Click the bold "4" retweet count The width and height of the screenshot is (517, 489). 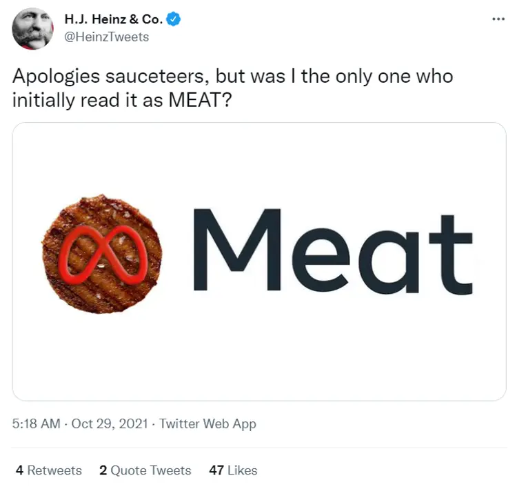click(x=19, y=470)
